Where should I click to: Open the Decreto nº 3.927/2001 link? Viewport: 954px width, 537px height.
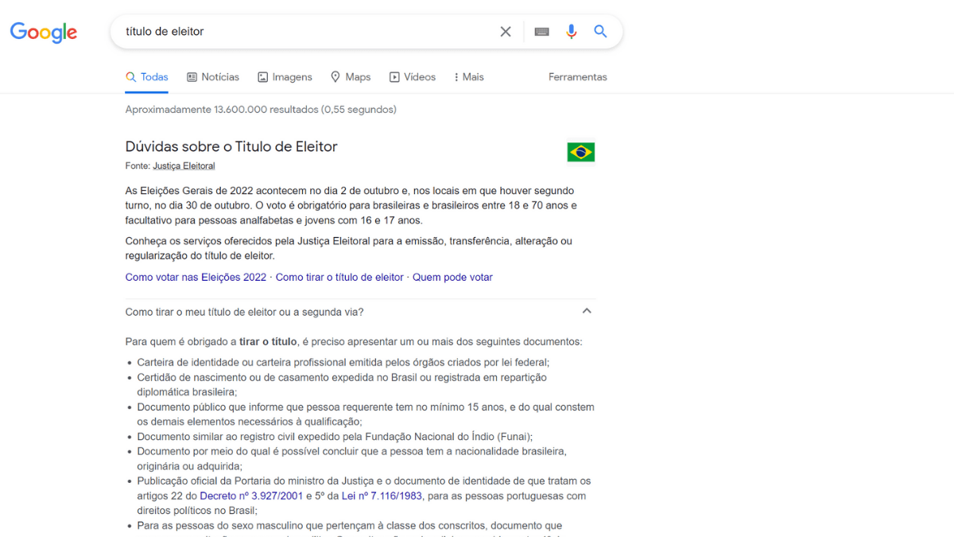(x=251, y=496)
